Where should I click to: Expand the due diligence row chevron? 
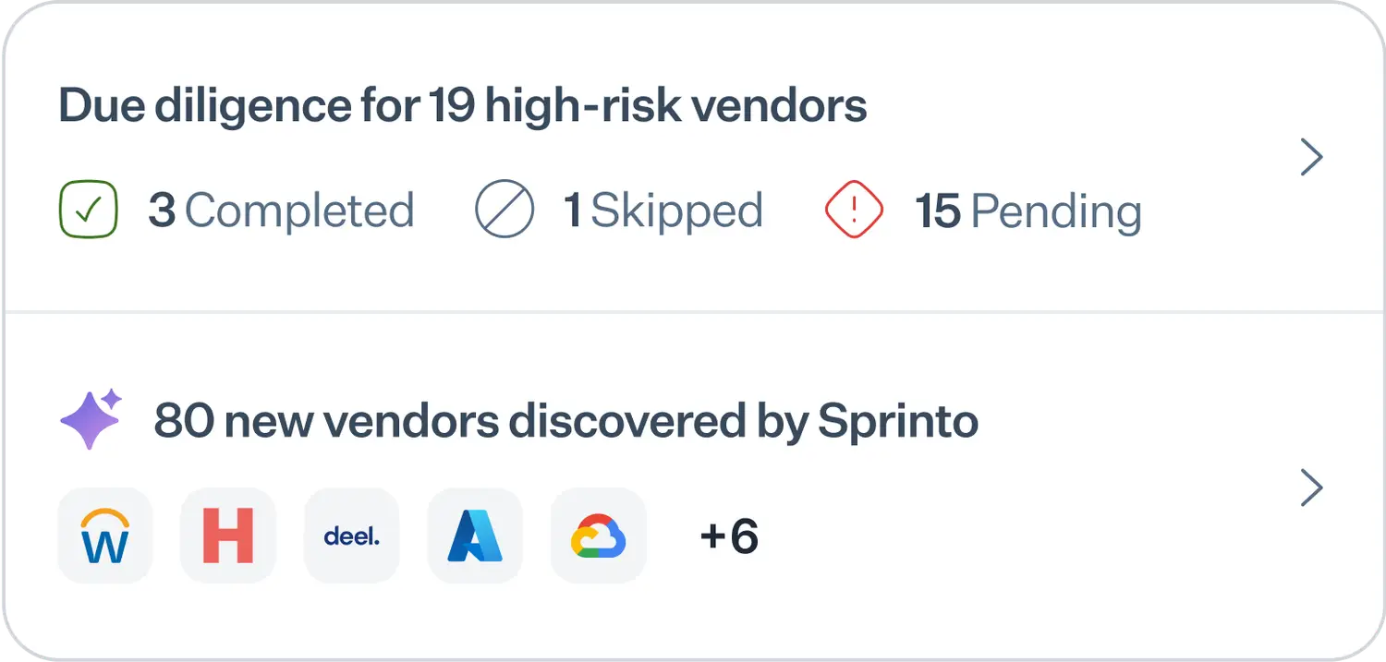[x=1311, y=158]
